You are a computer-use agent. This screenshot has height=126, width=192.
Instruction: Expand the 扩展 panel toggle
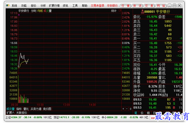coord(10,113)
